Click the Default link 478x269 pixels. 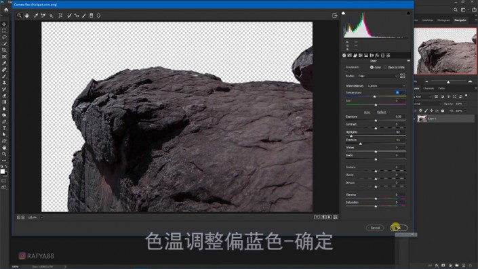click(x=381, y=112)
